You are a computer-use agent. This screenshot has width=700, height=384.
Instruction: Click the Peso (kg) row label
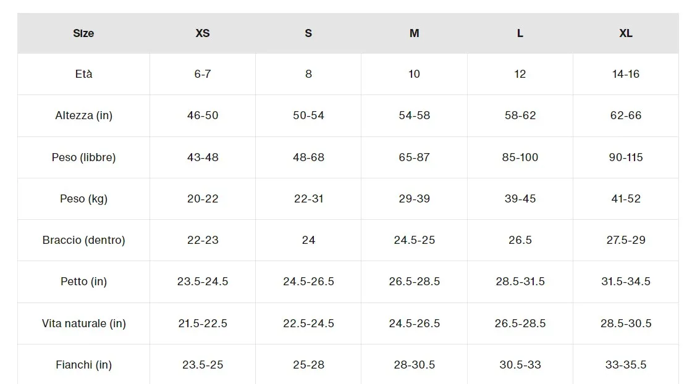83,199
